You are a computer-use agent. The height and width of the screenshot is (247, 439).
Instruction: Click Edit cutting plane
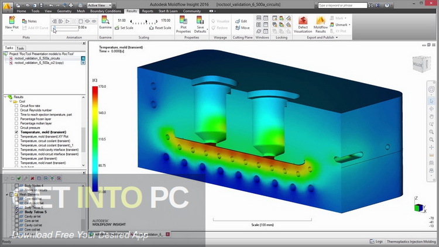click(241, 21)
